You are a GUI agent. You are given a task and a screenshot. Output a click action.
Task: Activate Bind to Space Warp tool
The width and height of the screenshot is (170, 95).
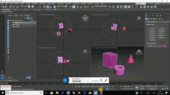tap(18, 7)
